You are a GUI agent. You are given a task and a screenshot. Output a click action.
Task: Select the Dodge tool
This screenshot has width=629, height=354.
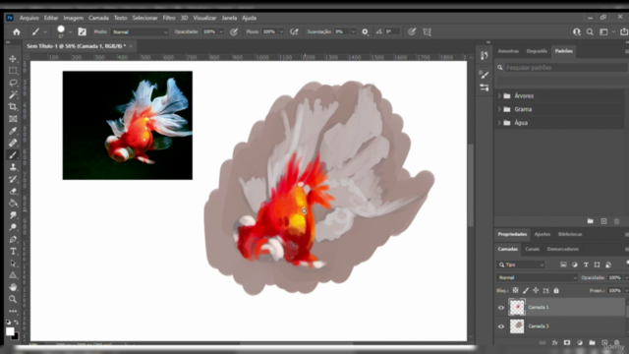[13, 227]
